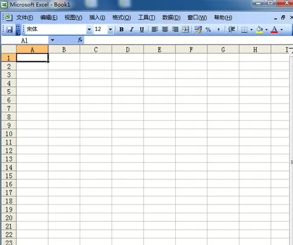Viewport: 293px width, 245px height.
Task: Select row 22 header
Action: 9,235
